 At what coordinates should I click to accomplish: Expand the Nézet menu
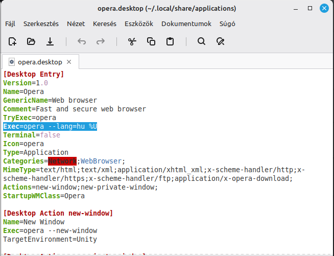(x=76, y=24)
